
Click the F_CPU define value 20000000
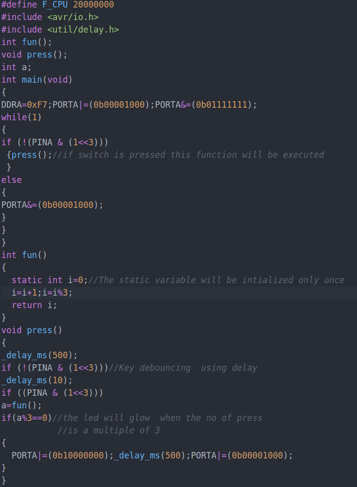[94, 5]
